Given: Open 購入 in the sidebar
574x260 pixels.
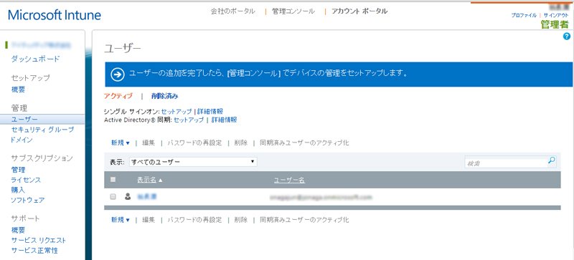Looking at the screenshot, I should click(18, 190).
